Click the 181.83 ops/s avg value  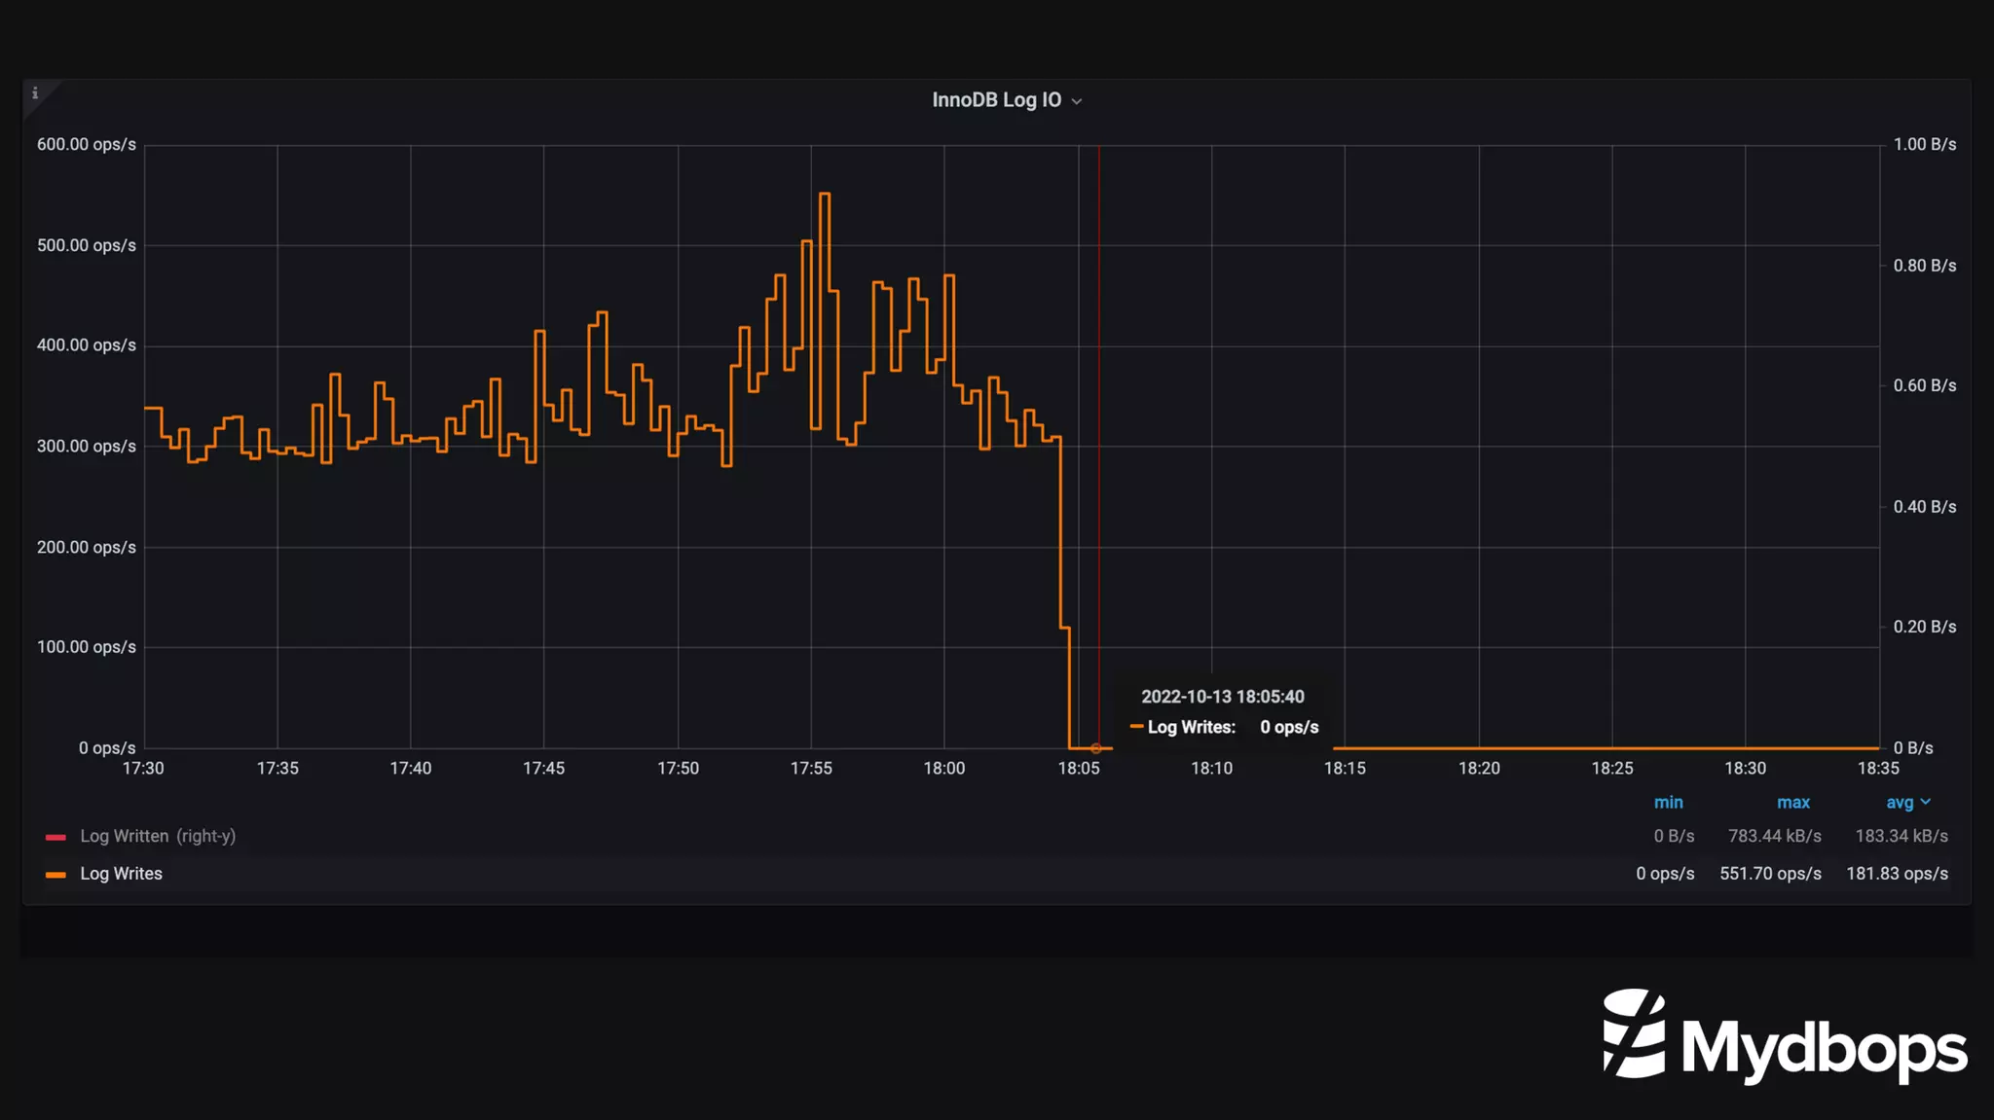click(1897, 874)
